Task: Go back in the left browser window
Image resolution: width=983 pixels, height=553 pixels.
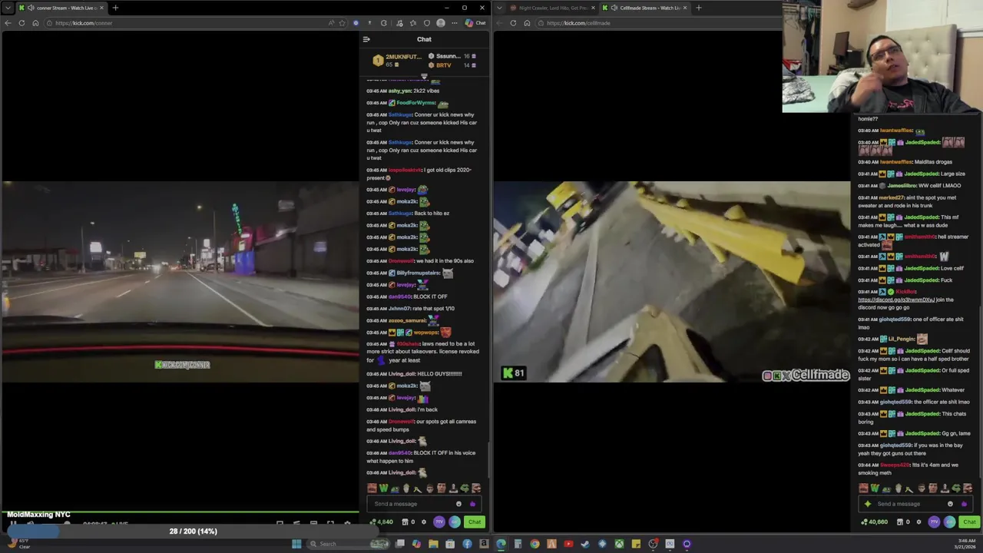Action: (8, 23)
